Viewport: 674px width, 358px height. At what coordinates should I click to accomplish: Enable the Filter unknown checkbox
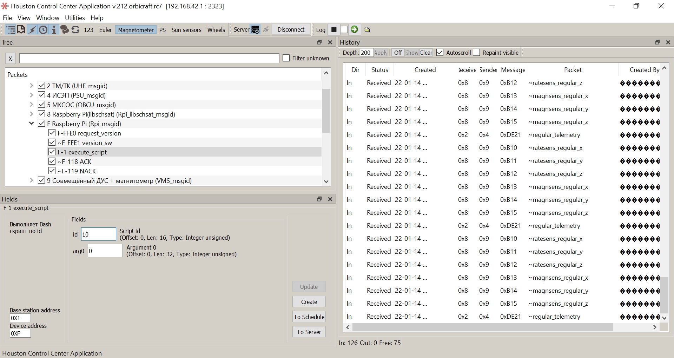286,58
